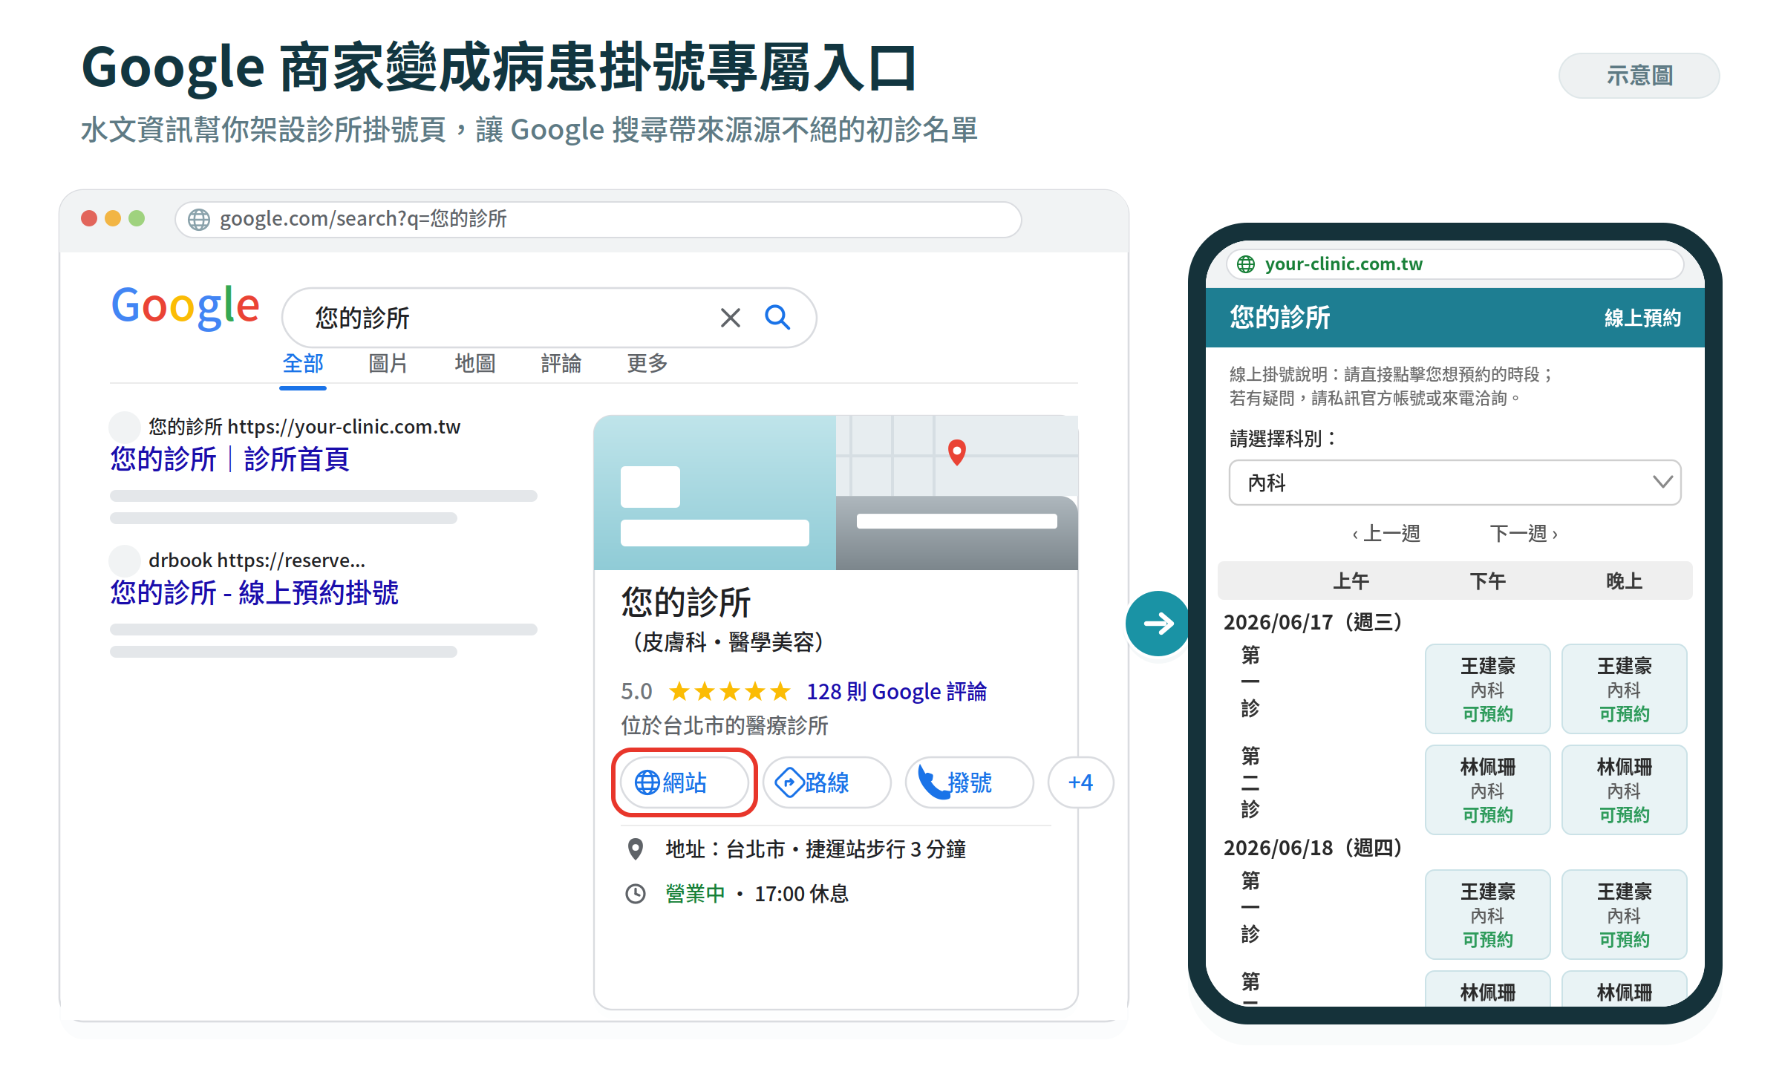Open the 評論 tab

coord(561,364)
